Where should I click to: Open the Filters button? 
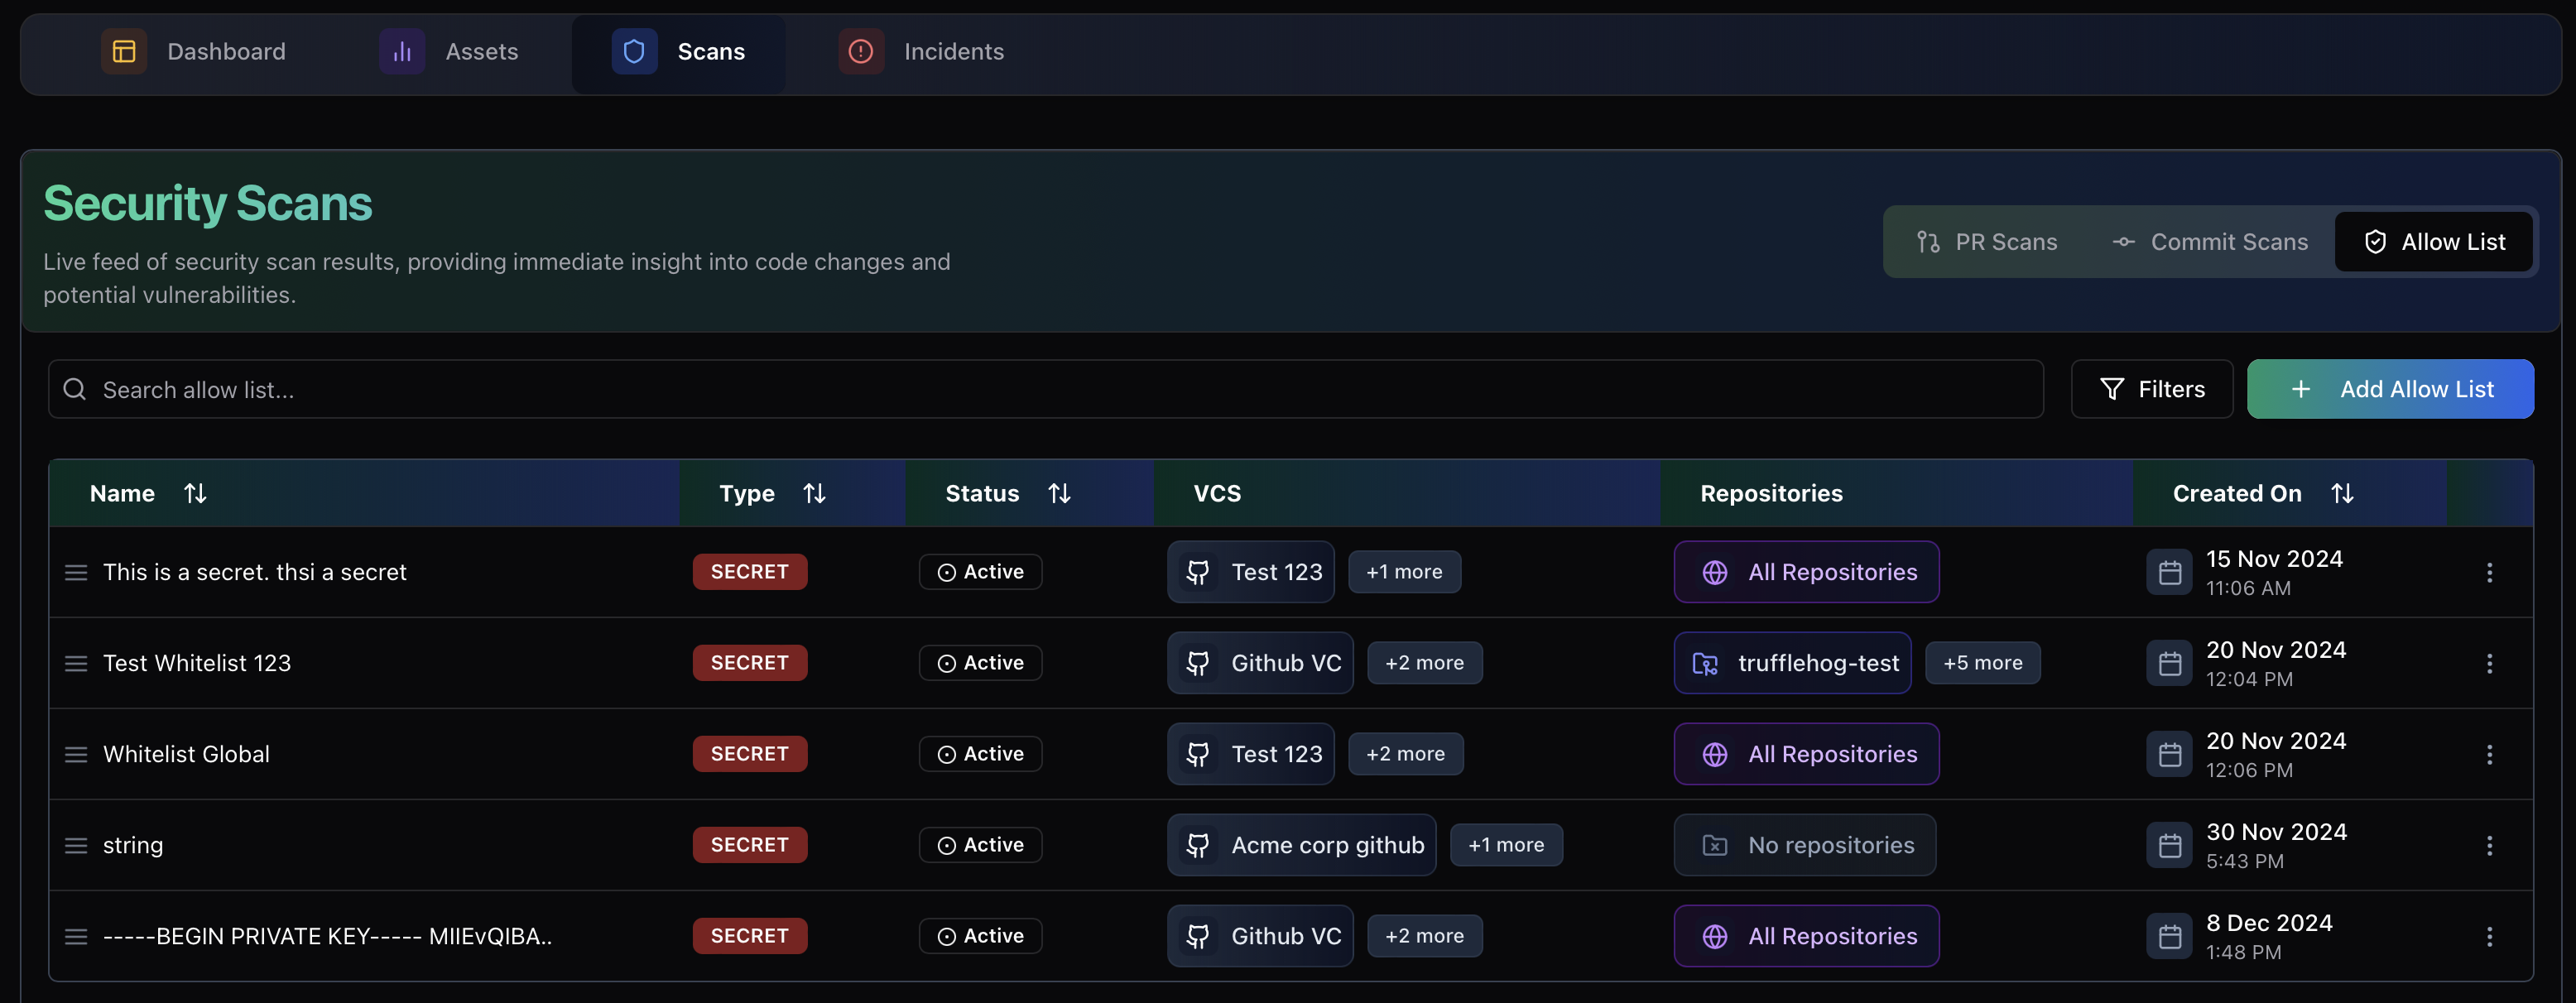(2152, 389)
